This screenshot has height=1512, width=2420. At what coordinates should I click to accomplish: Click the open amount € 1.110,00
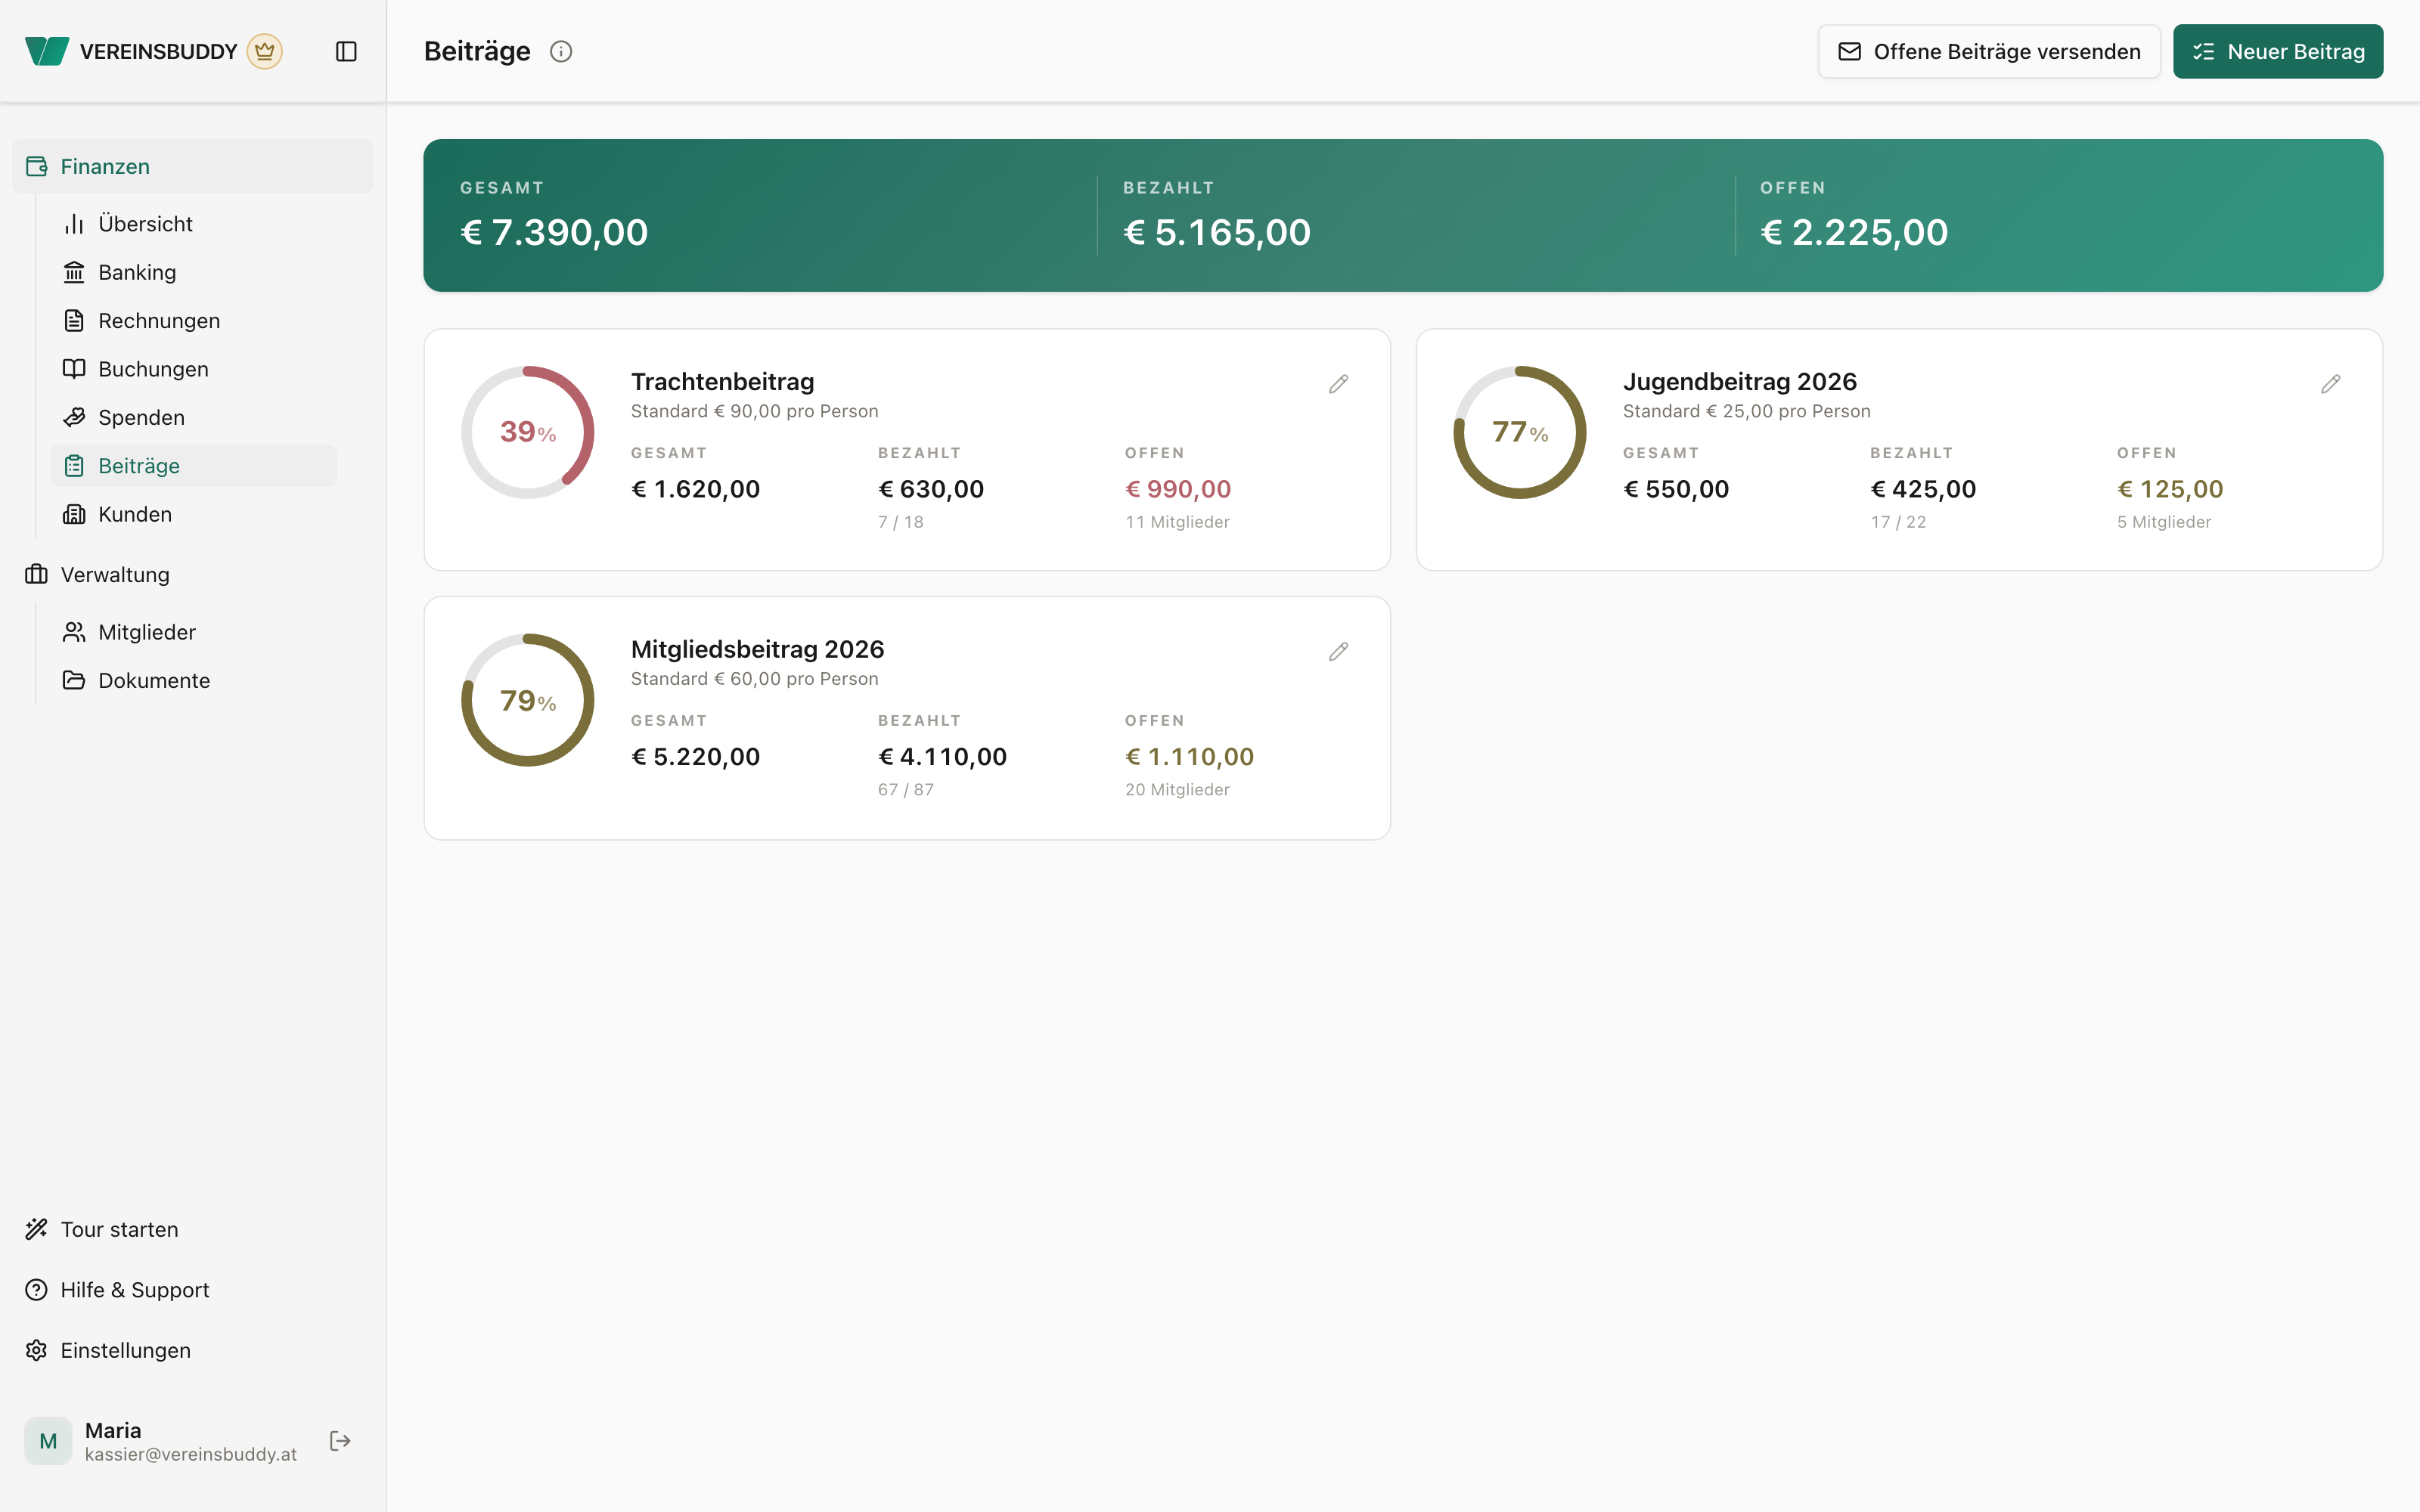click(1189, 757)
